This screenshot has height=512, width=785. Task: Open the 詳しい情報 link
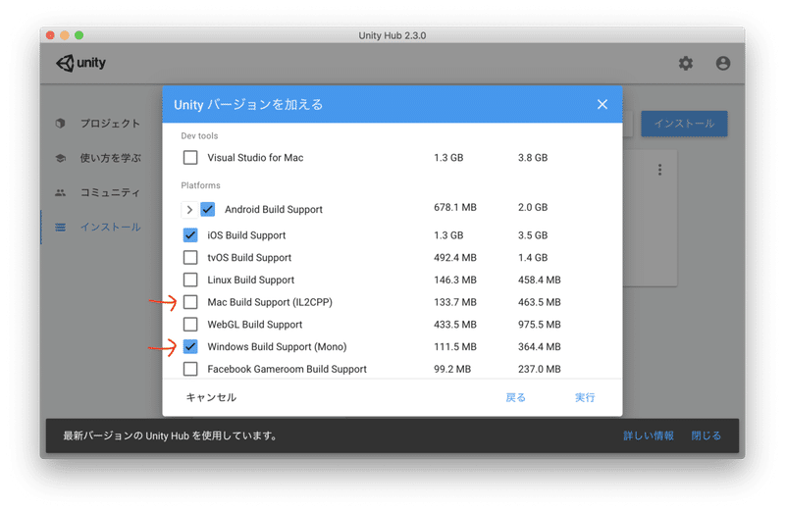649,435
